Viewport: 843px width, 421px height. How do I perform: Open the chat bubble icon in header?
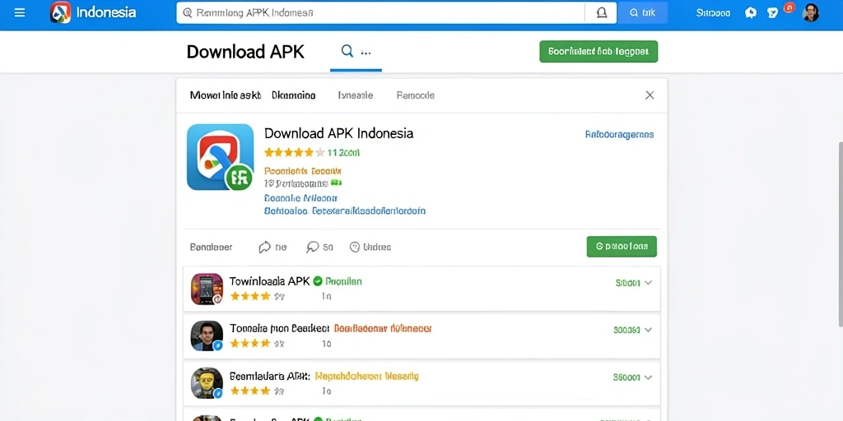[751, 13]
